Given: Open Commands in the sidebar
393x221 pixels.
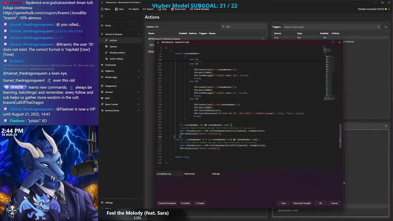Looking at the screenshot, I should point(120,65).
